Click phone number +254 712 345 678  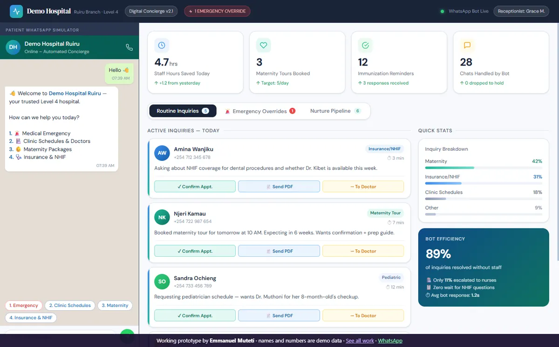pyautogui.click(x=192, y=157)
